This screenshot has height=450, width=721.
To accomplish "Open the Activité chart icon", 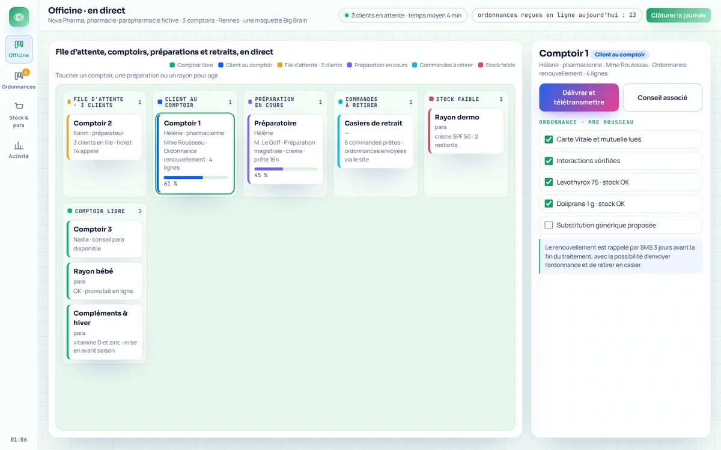I will [19, 145].
